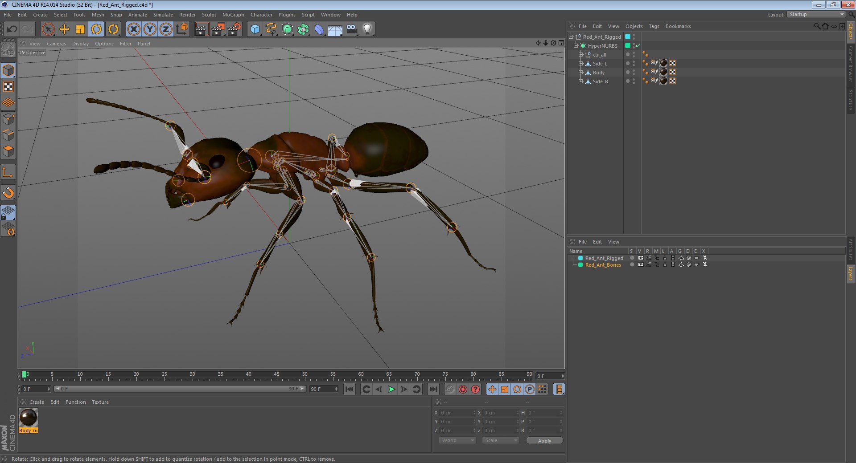Add a Cube primitive object

(255, 29)
